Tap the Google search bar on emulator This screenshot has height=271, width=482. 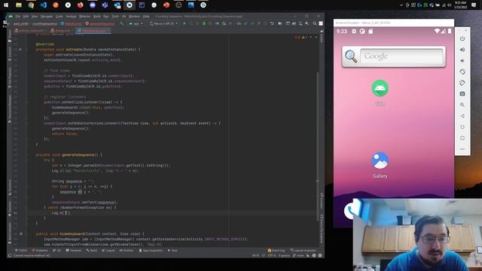click(394, 56)
